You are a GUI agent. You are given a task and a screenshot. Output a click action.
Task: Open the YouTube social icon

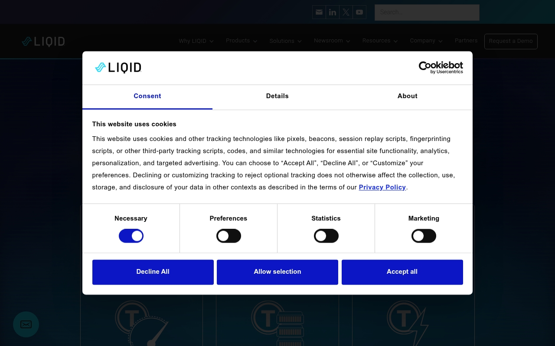359,12
